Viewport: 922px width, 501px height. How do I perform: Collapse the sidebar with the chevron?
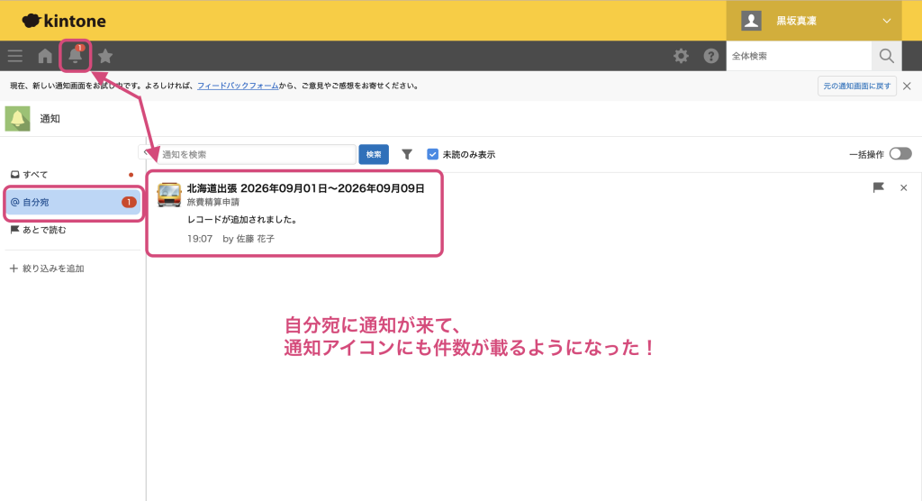tap(145, 152)
